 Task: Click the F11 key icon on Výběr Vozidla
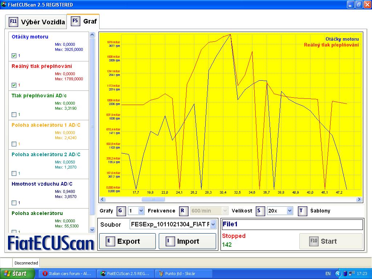pos(13,21)
